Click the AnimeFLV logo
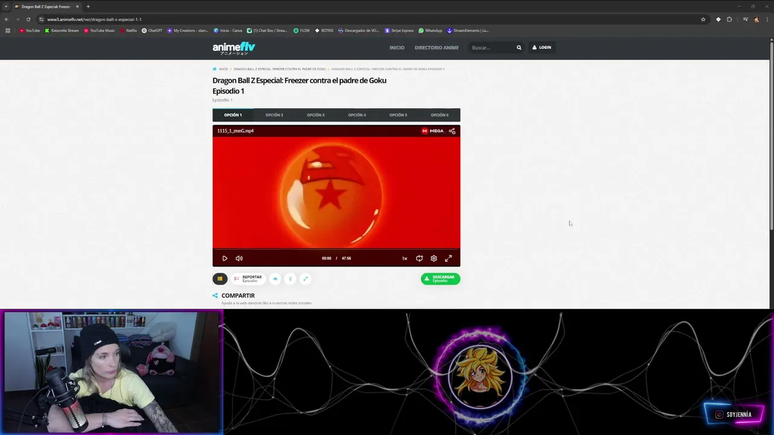Image resolution: width=774 pixels, height=435 pixels. (x=234, y=48)
